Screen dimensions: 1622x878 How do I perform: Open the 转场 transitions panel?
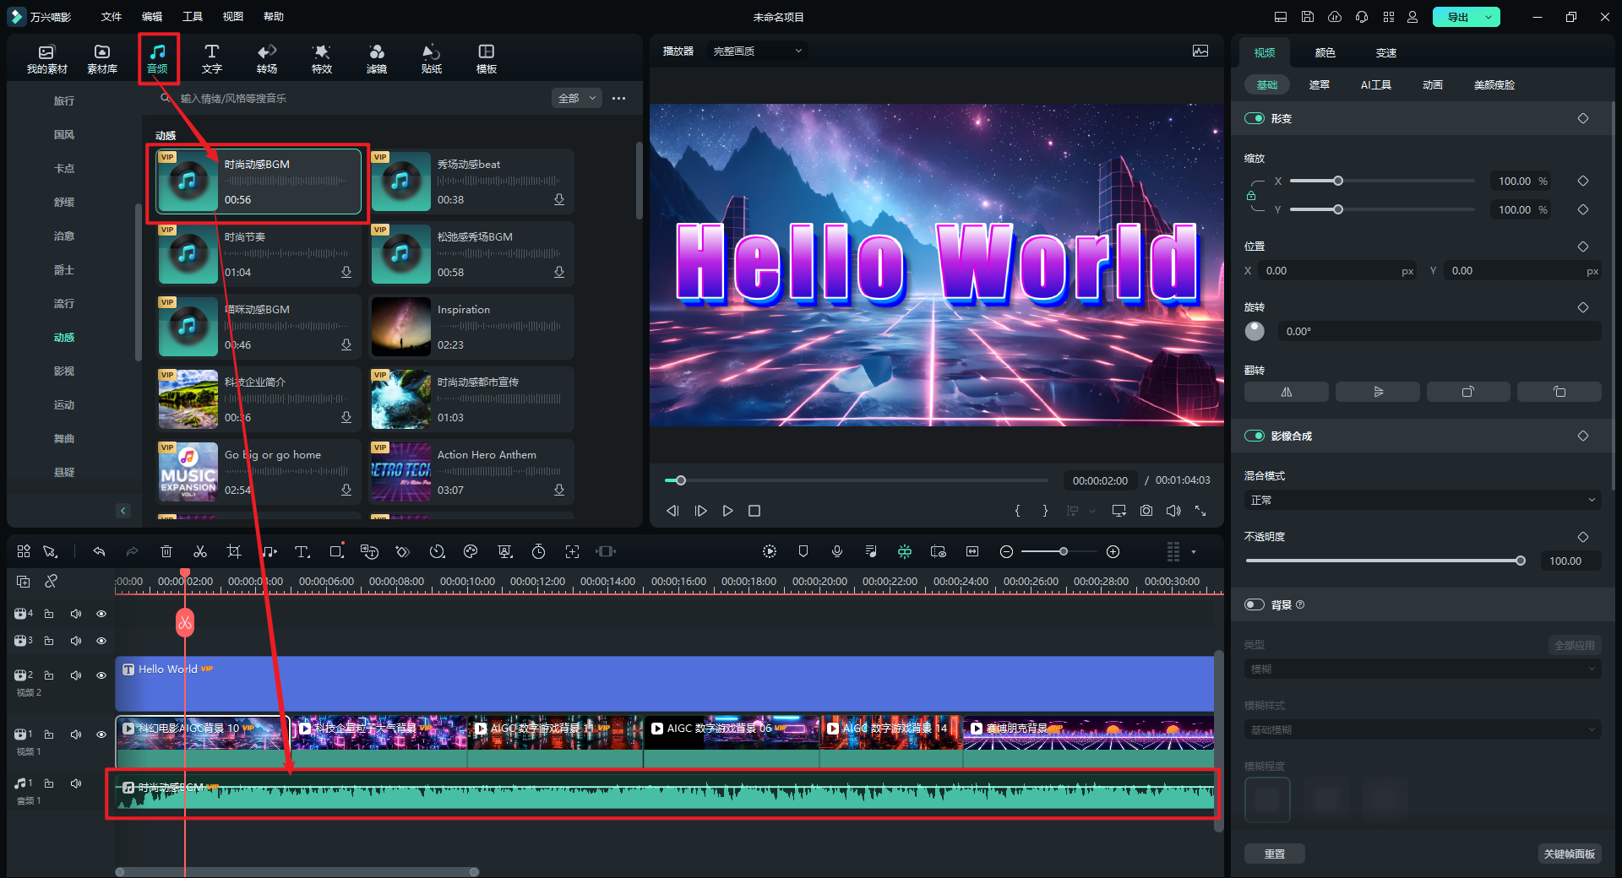266,58
